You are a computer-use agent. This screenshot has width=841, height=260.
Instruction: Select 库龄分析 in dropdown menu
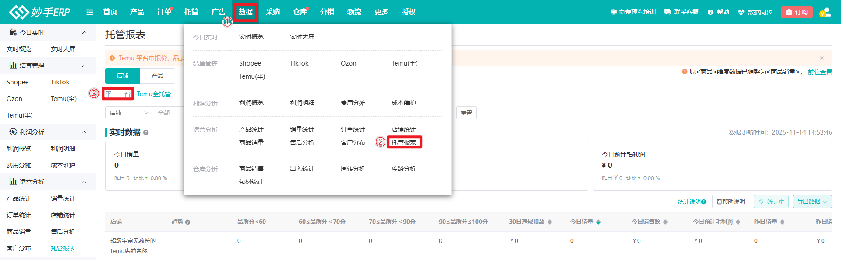click(x=404, y=169)
